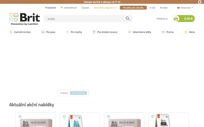The image size is (204, 127).
Task: Click the green cross icon beside Veterinárne diéty
Action: [129, 32]
